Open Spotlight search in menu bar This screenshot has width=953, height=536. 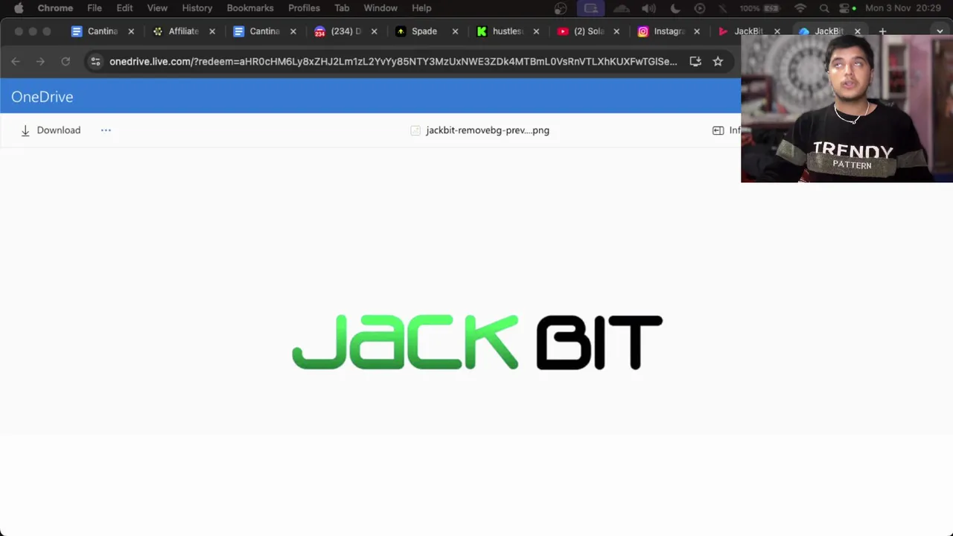(x=824, y=8)
